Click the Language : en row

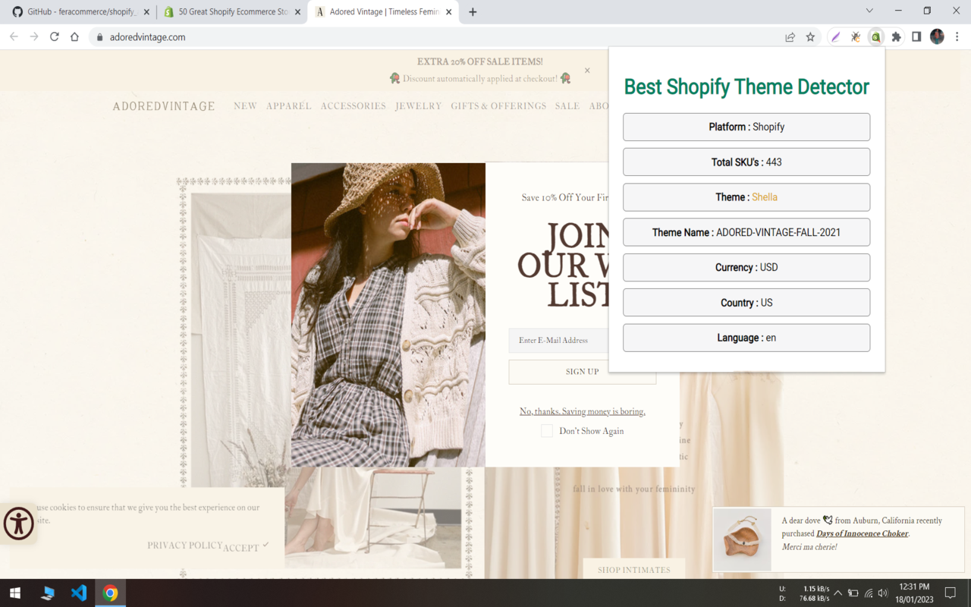pyautogui.click(x=746, y=338)
